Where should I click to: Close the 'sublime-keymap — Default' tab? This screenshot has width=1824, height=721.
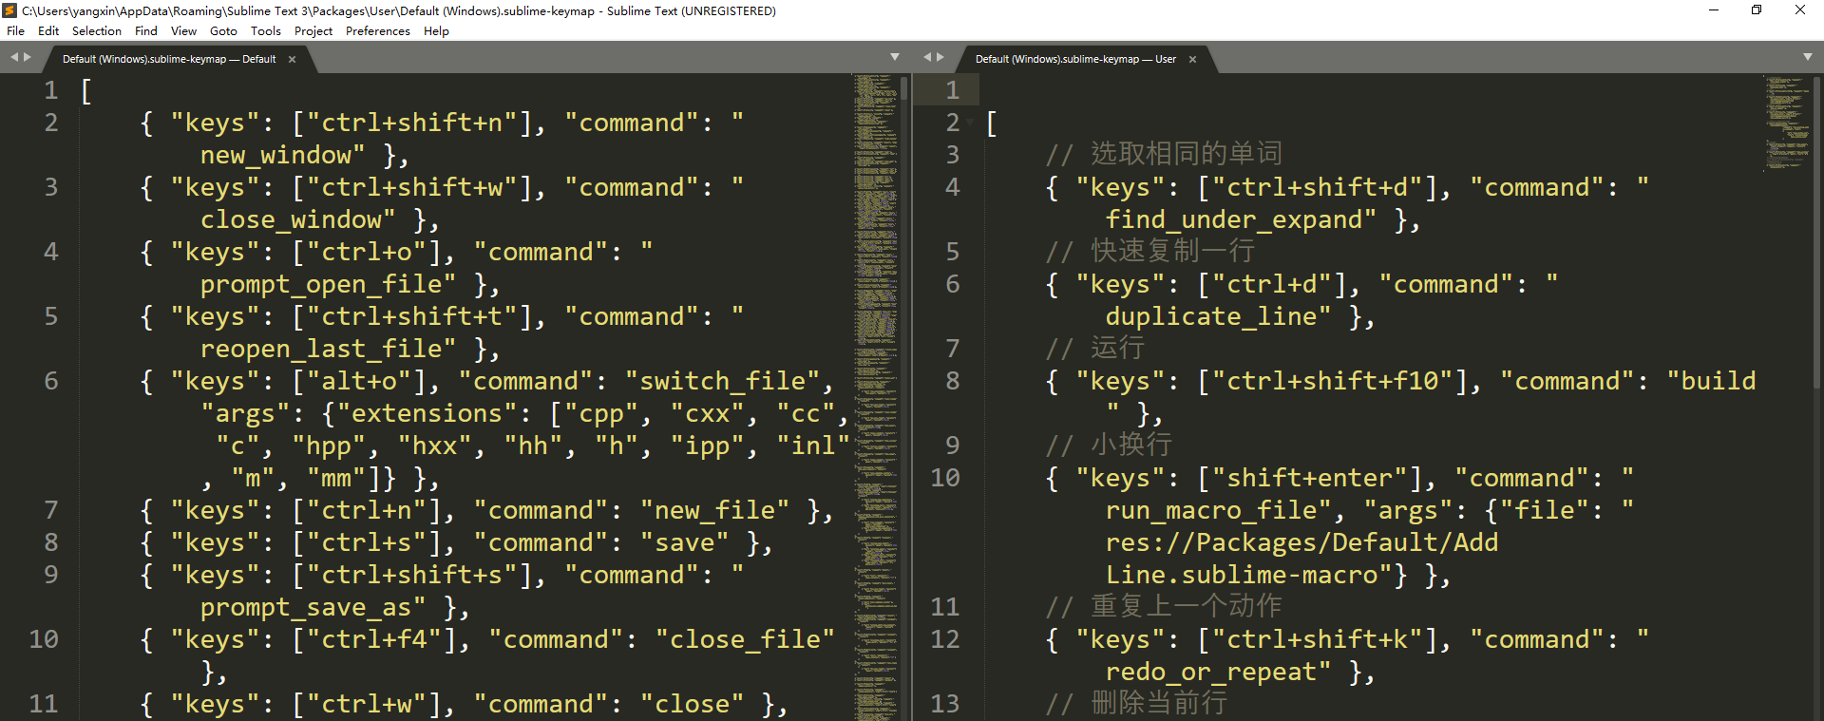click(293, 59)
